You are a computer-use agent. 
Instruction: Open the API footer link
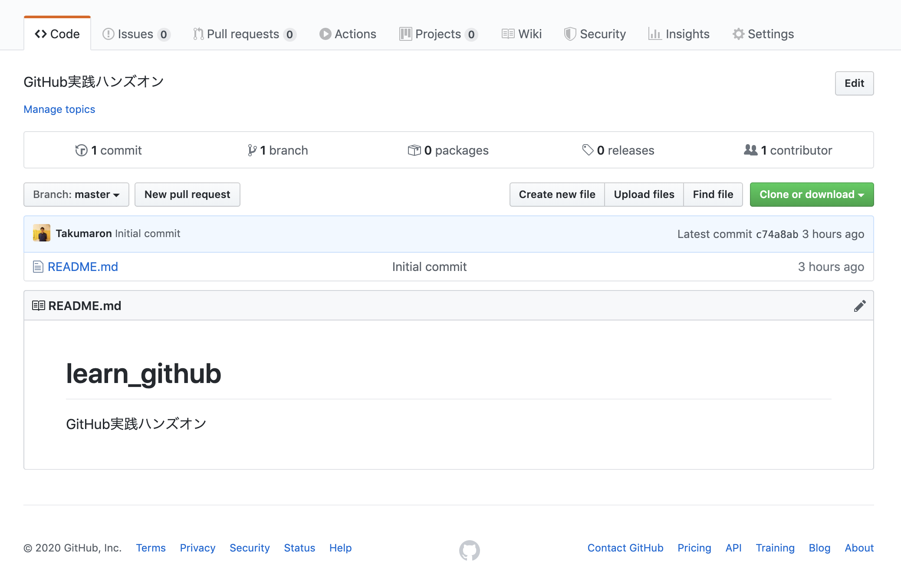[733, 548]
